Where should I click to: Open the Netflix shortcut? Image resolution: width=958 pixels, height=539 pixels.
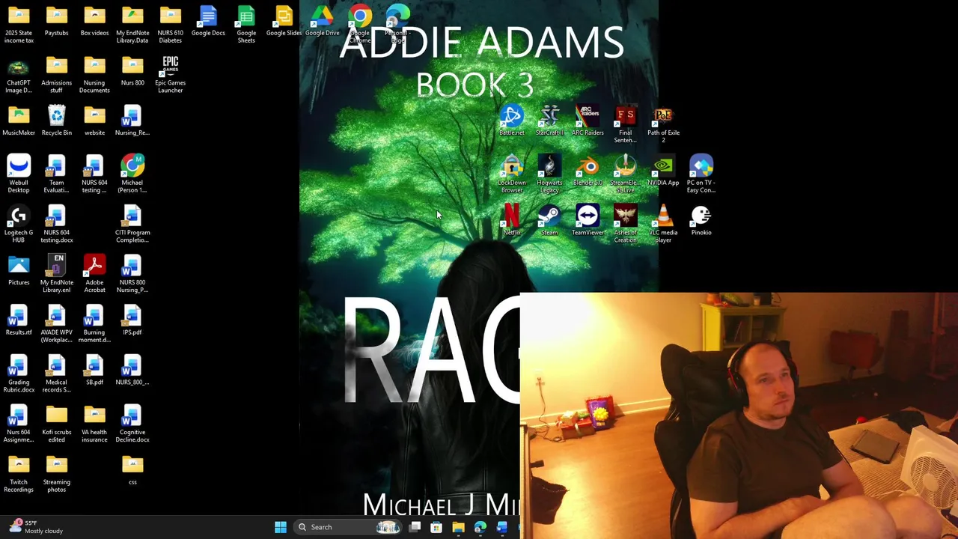click(x=512, y=220)
